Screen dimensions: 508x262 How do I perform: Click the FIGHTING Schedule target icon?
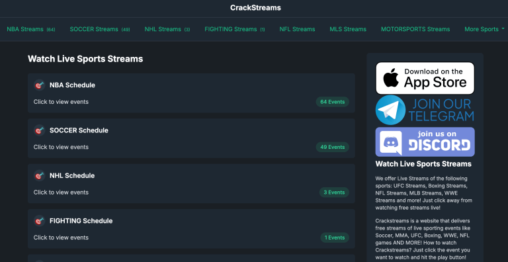pyautogui.click(x=39, y=221)
